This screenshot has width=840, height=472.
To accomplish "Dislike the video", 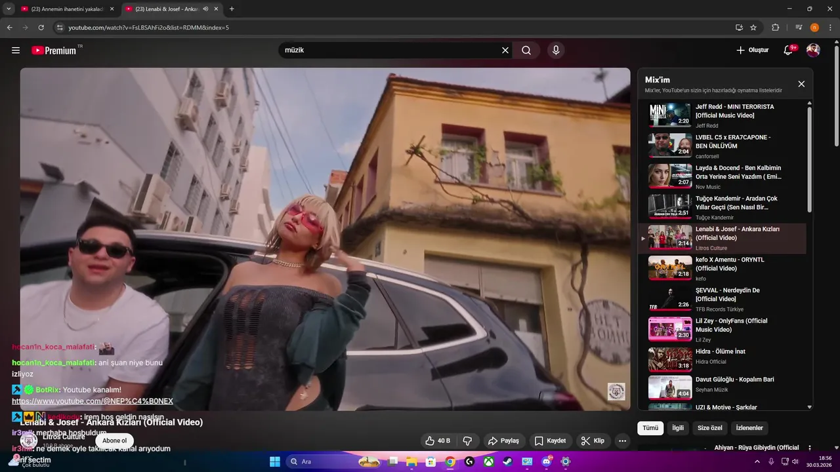I will 467,441.
